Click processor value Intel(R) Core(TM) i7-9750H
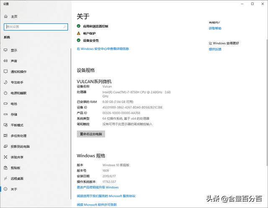This screenshot has height=208, width=268. pos(137,94)
